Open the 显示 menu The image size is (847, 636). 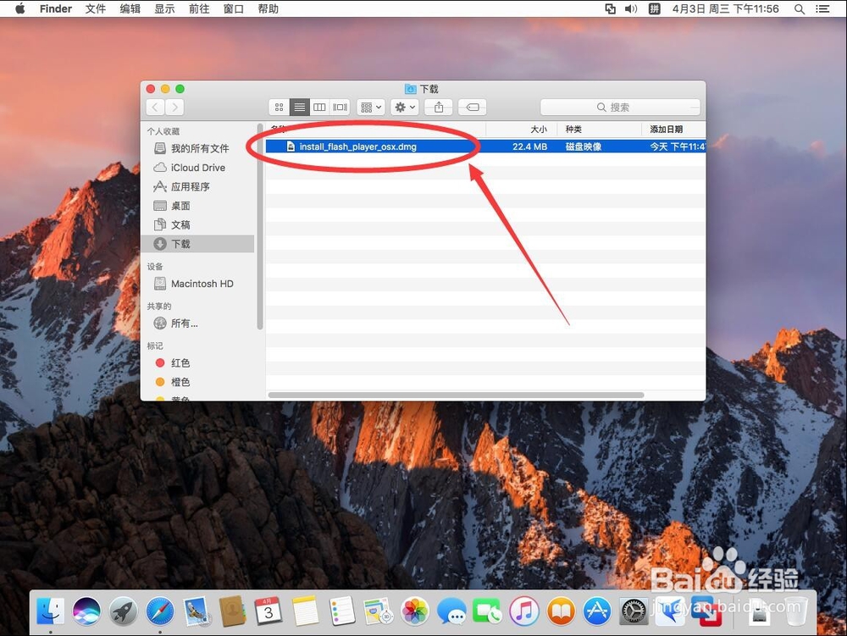point(165,8)
